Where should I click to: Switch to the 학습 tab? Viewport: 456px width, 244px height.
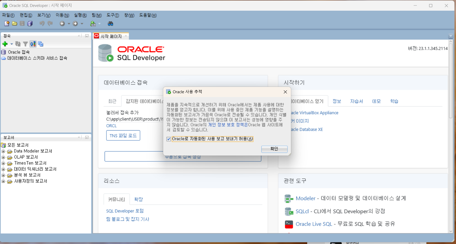[394, 101]
